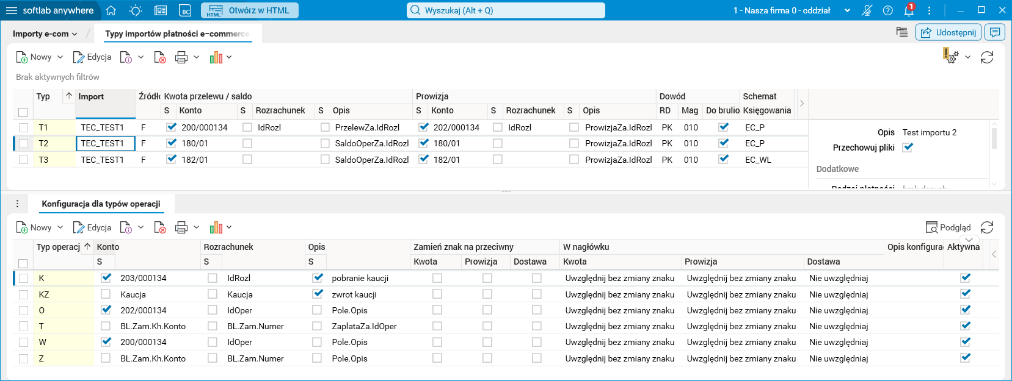Click the upper Edycja button
This screenshot has width=1012, height=381.
click(92, 57)
